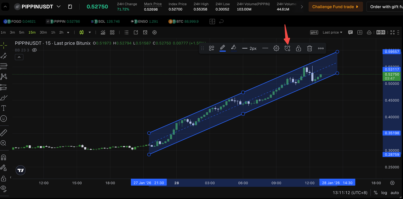Viewport: 403px width, 199px height.
Task: Open the indicators panel
Action: coord(103,32)
